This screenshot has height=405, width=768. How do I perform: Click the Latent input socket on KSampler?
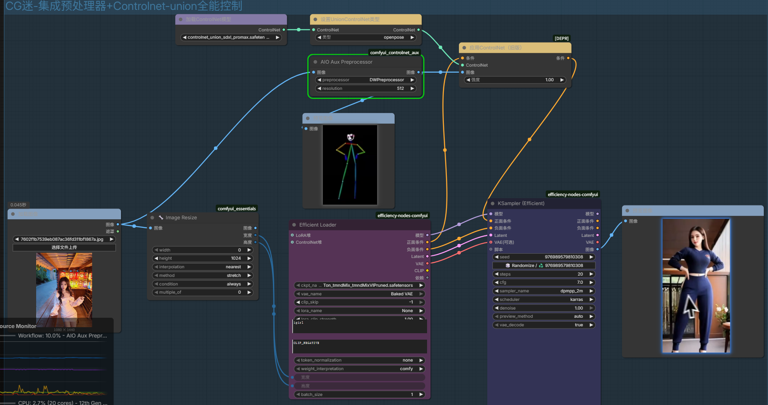click(x=491, y=235)
